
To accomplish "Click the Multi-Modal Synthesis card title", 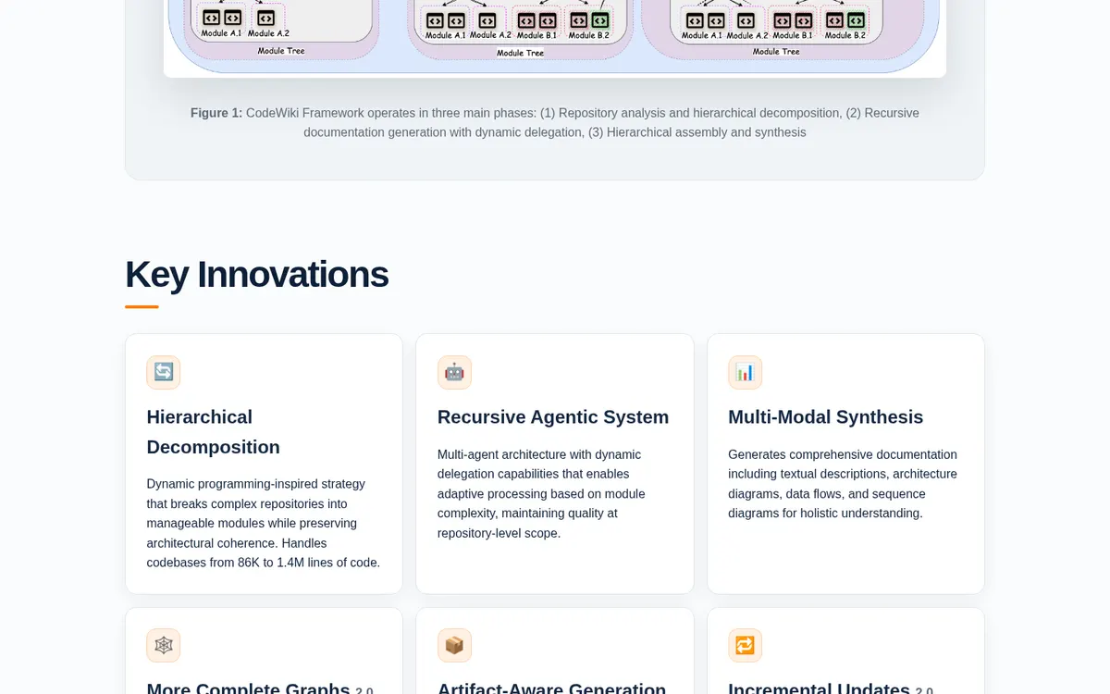I will (x=825, y=417).
